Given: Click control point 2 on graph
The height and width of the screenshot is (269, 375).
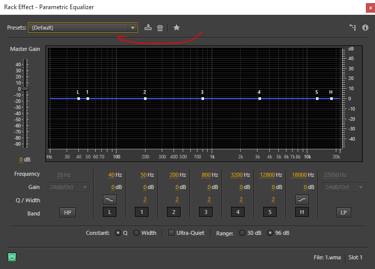Looking at the screenshot, I should pos(145,98).
